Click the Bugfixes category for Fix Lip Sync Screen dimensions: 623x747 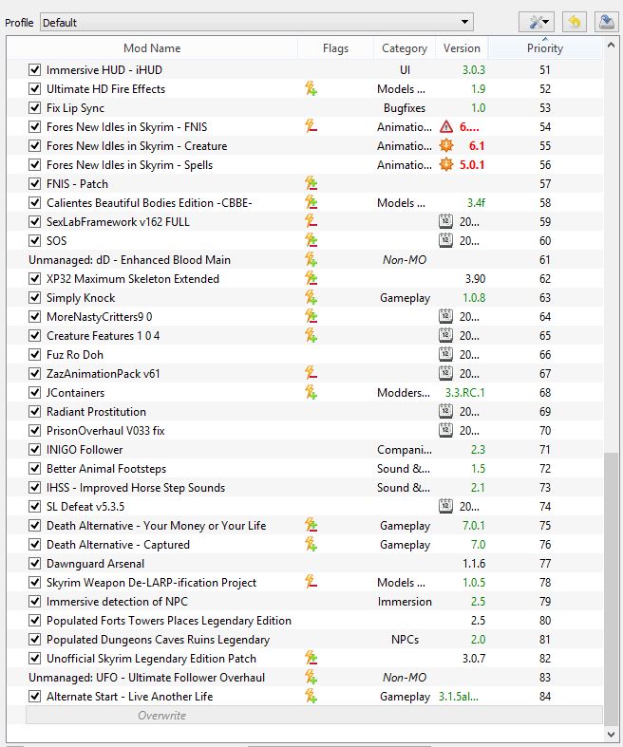[x=405, y=108]
